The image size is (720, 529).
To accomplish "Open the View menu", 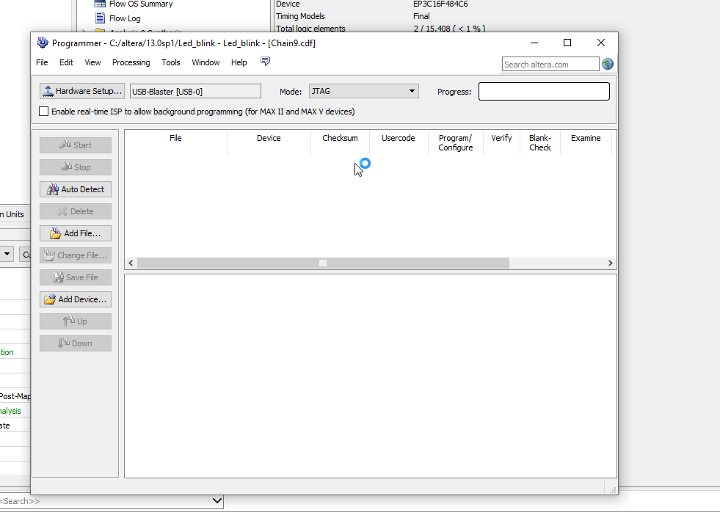I will point(92,62).
